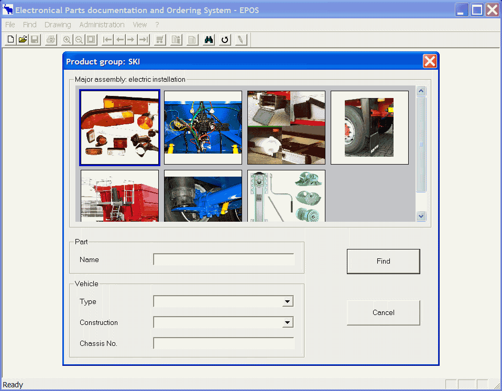Open the File menu
Viewport: 502px width, 391px height.
pyautogui.click(x=10, y=25)
